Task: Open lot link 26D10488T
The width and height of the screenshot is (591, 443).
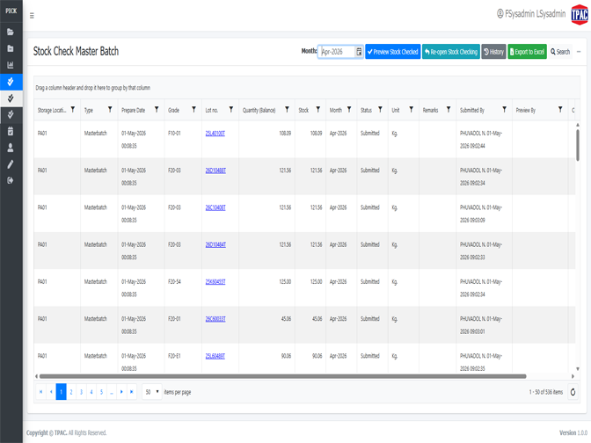Action: 215,171
